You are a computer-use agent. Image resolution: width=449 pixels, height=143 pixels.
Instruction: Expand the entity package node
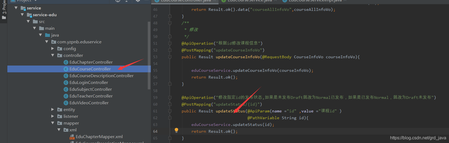pos(53,110)
